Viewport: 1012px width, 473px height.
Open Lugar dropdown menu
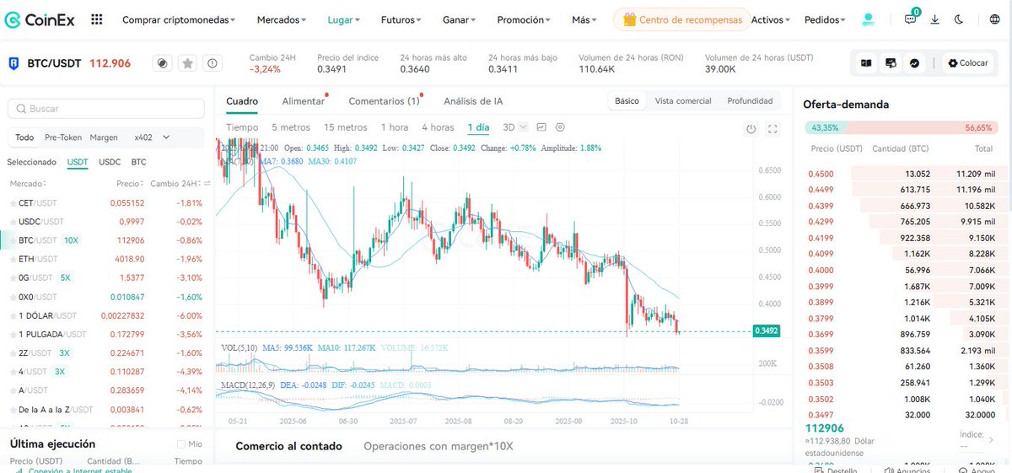point(344,19)
